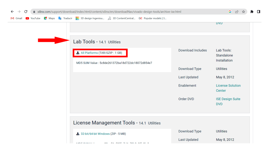The width and height of the screenshot is (269, 151).
Task: Download Lab Tools All Platforms archive
Action: point(89,53)
